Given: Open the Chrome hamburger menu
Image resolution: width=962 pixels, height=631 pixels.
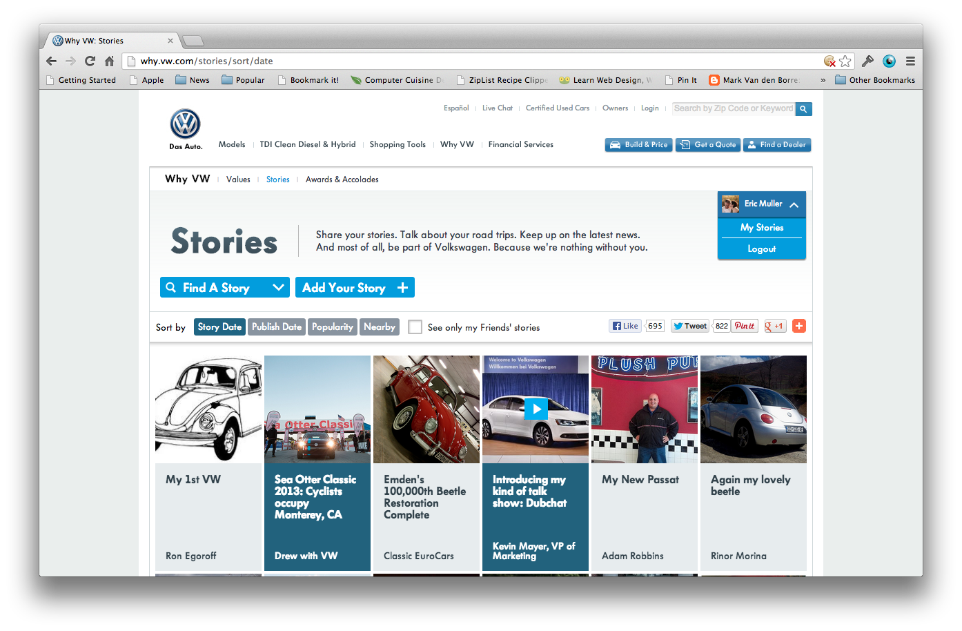Looking at the screenshot, I should (x=910, y=61).
